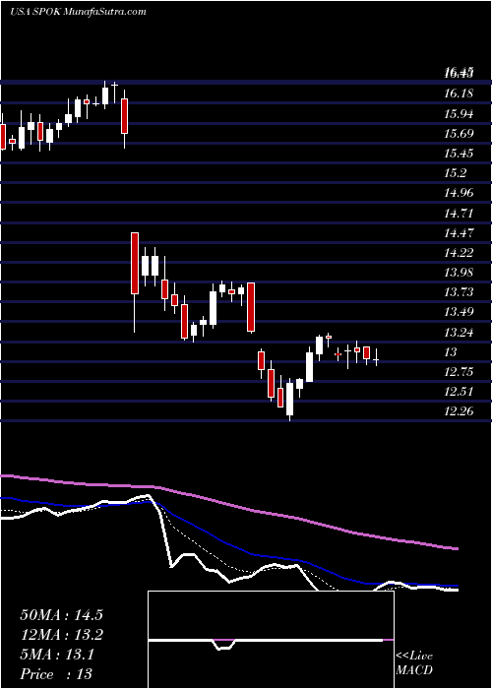
Task: Select the 14.47 price axis label
Action: point(459,232)
